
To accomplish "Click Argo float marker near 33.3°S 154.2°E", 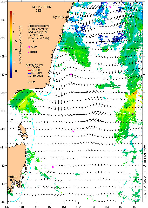I will 110,7.
